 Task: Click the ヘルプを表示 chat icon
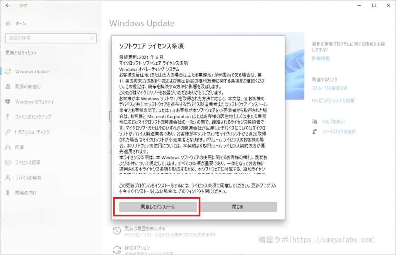(x=315, y=122)
